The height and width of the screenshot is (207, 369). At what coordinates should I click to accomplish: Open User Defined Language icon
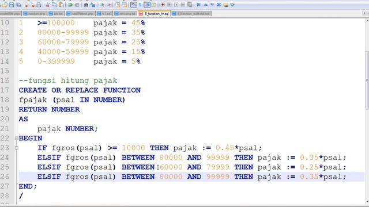pos(154,5)
